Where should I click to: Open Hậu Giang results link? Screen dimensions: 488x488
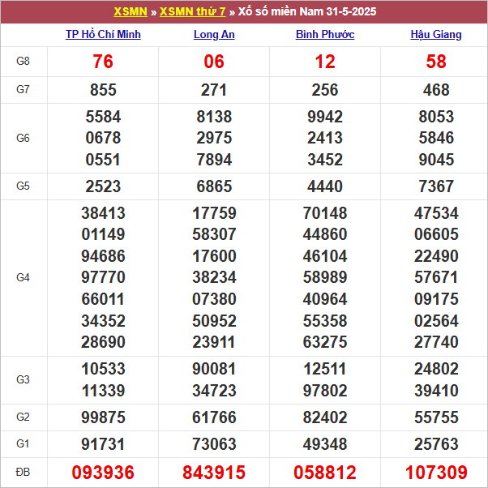436,34
